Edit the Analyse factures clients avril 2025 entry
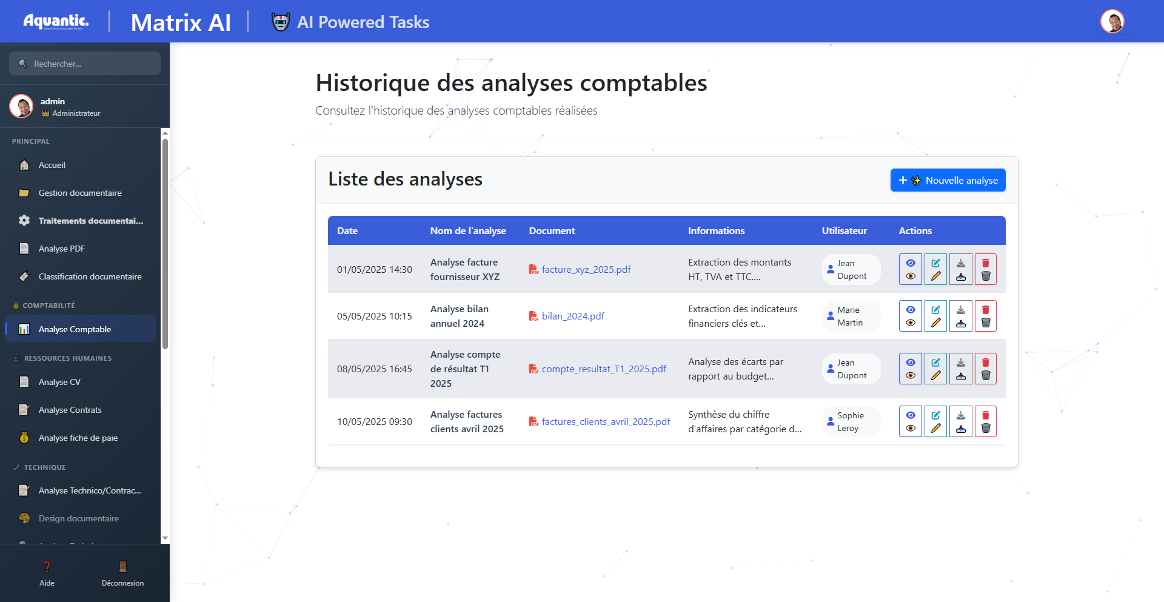 (x=935, y=421)
